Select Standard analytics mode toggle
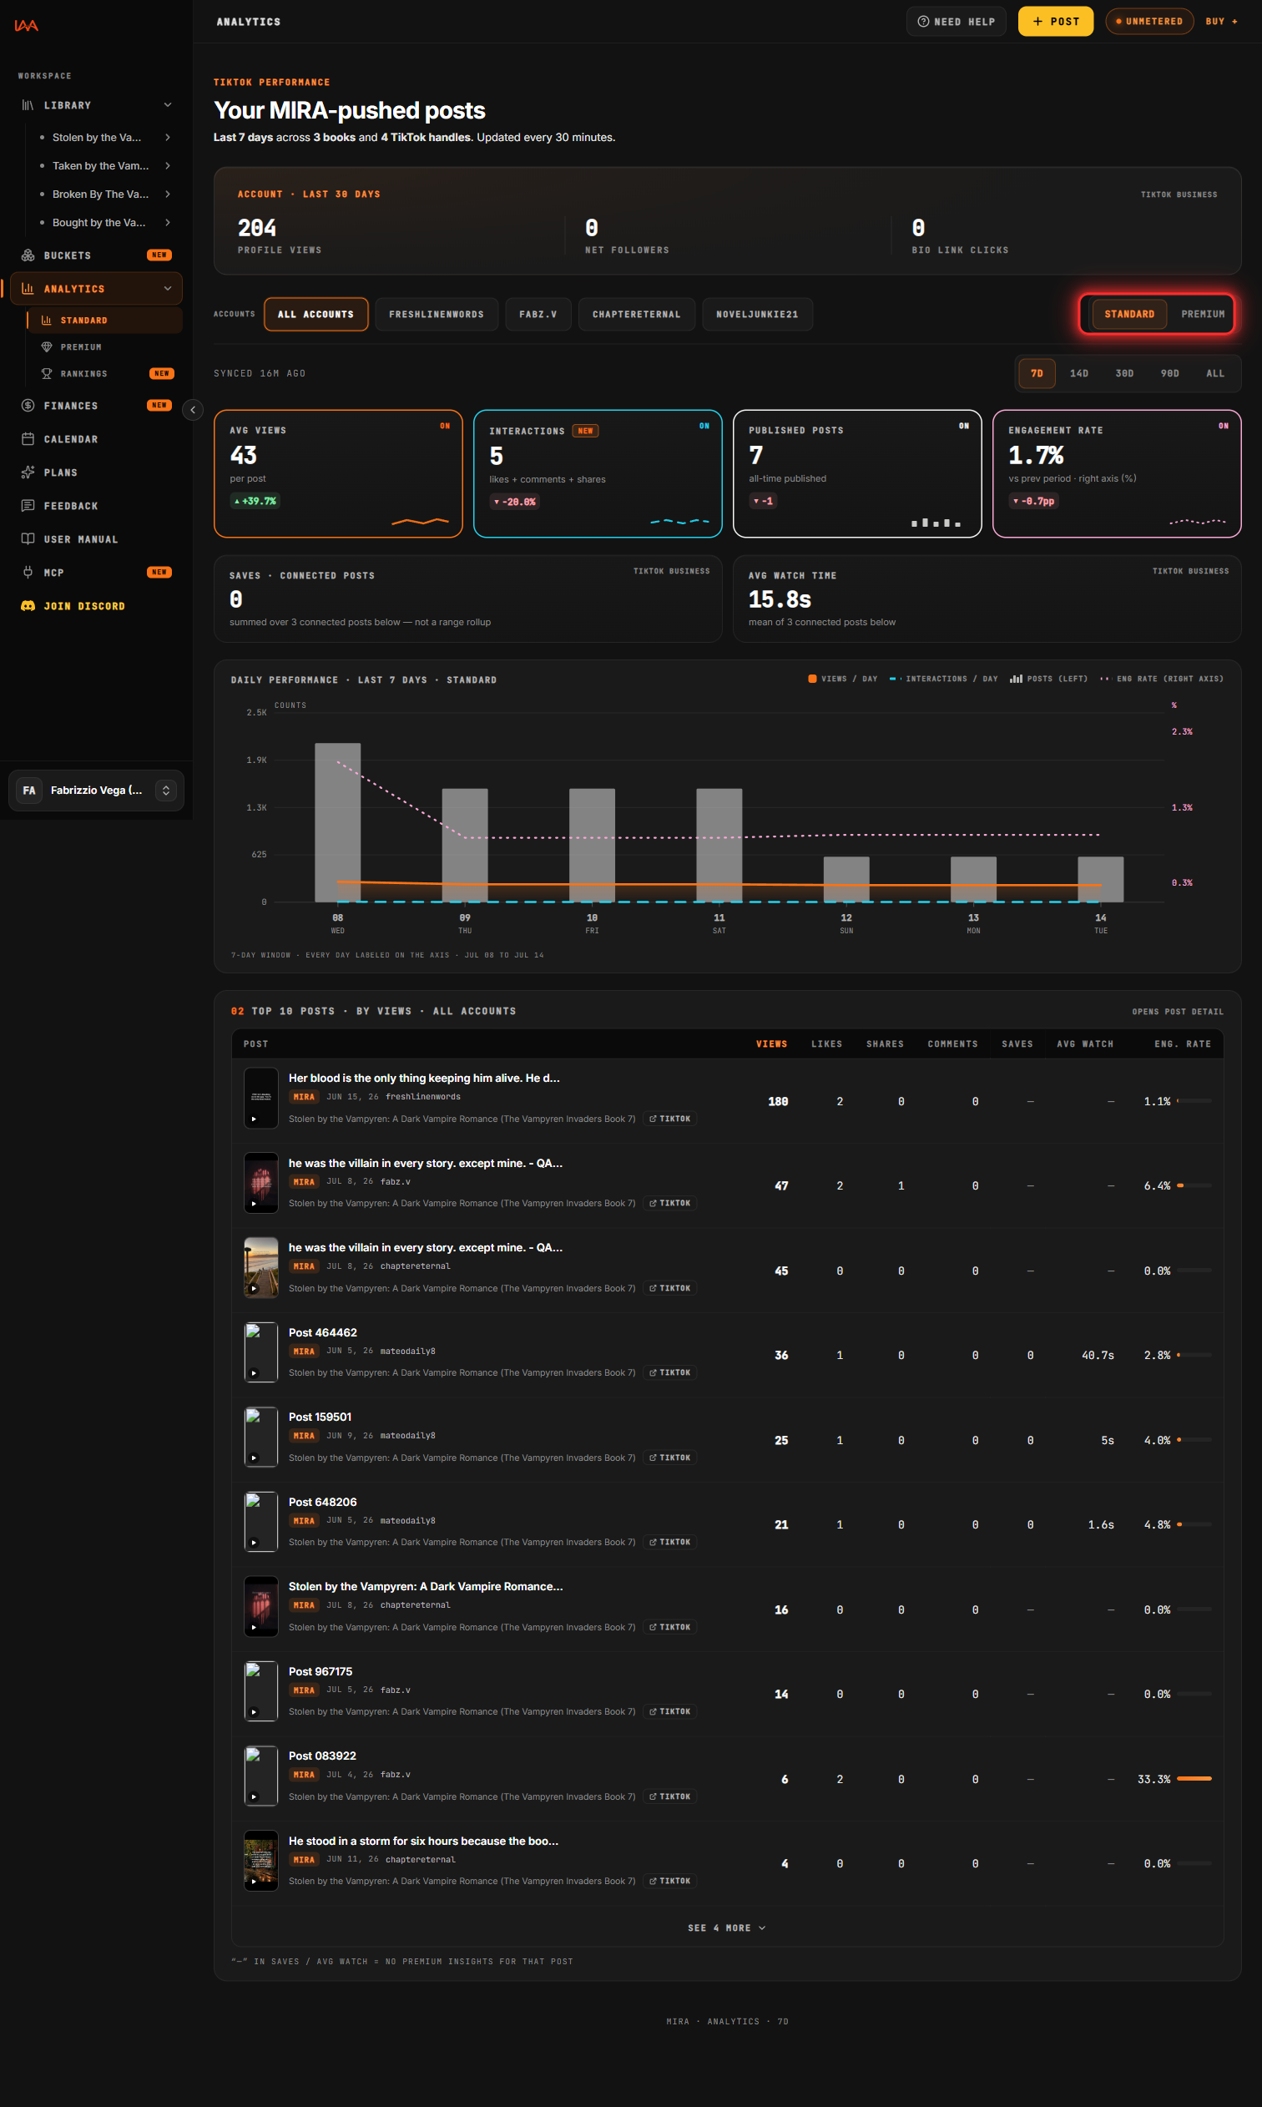 pyautogui.click(x=1129, y=314)
